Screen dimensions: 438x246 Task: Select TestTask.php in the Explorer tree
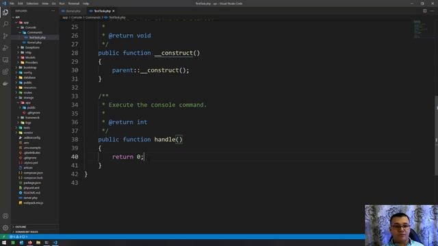coord(37,38)
